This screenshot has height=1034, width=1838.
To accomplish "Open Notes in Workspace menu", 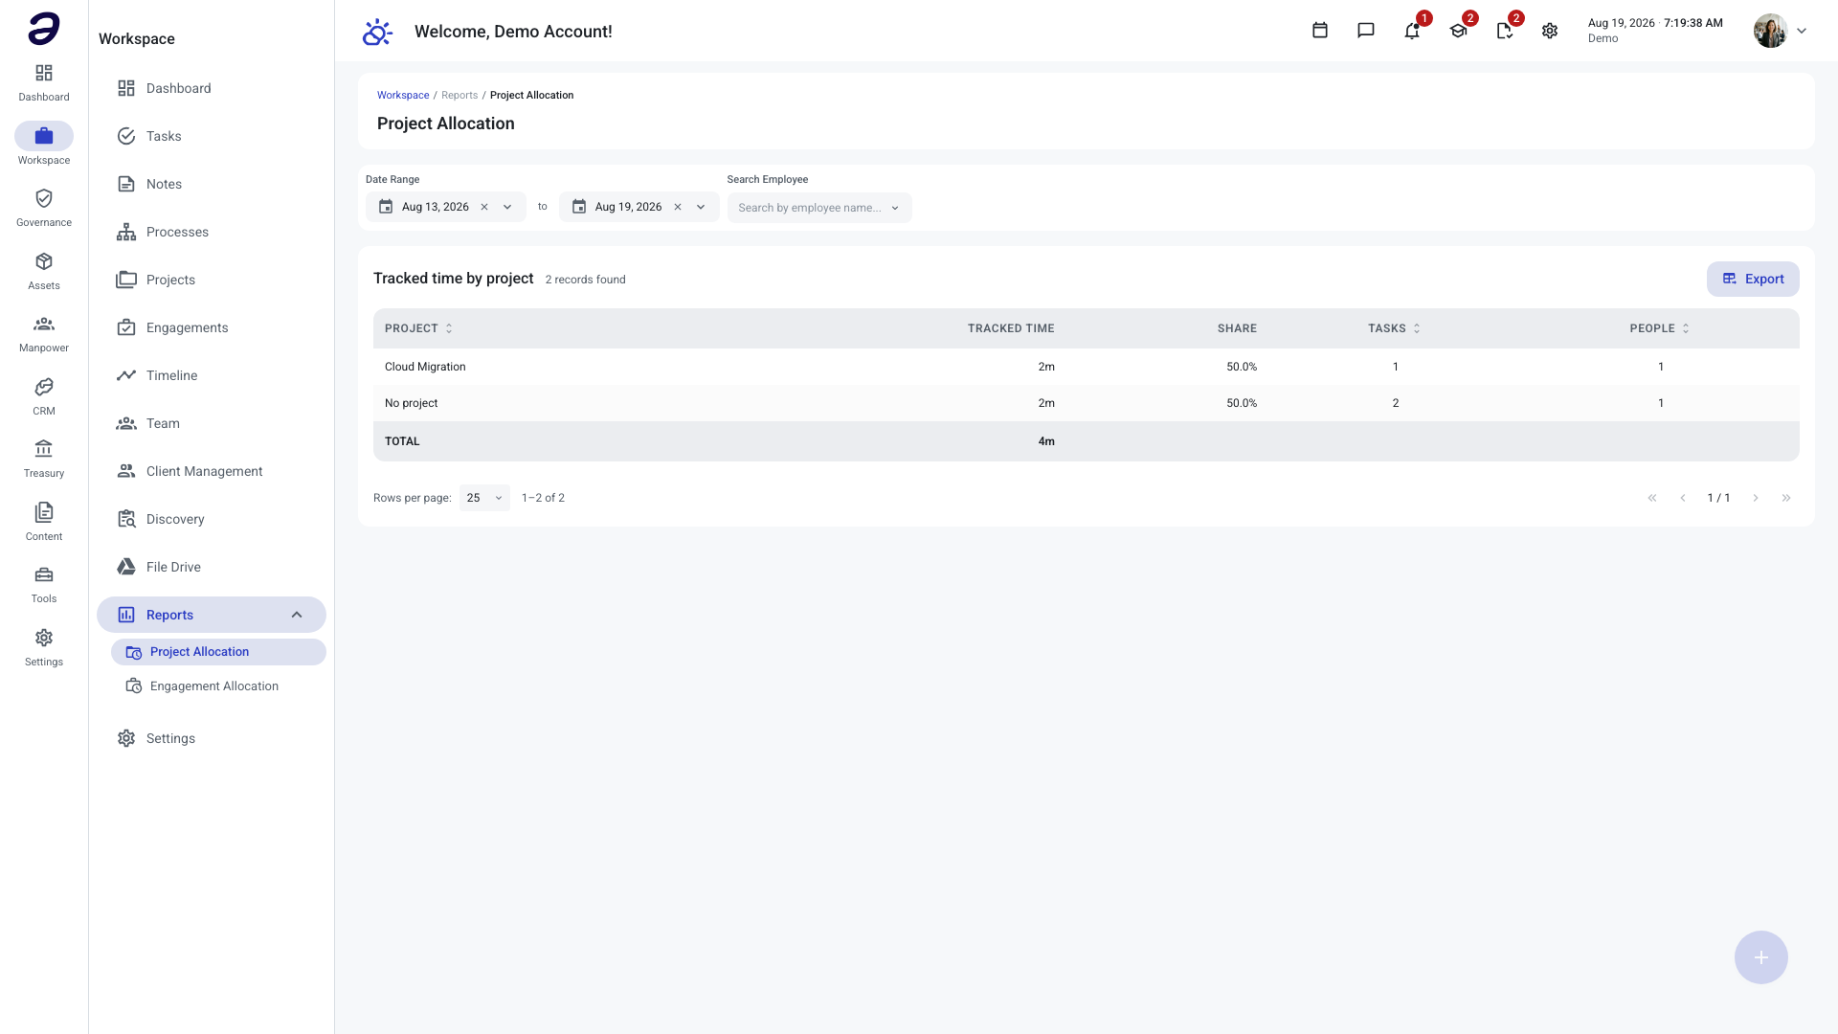I will [212, 184].
